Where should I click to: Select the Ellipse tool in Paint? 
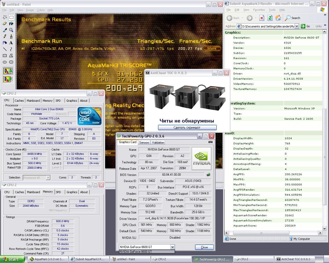coord(5,62)
